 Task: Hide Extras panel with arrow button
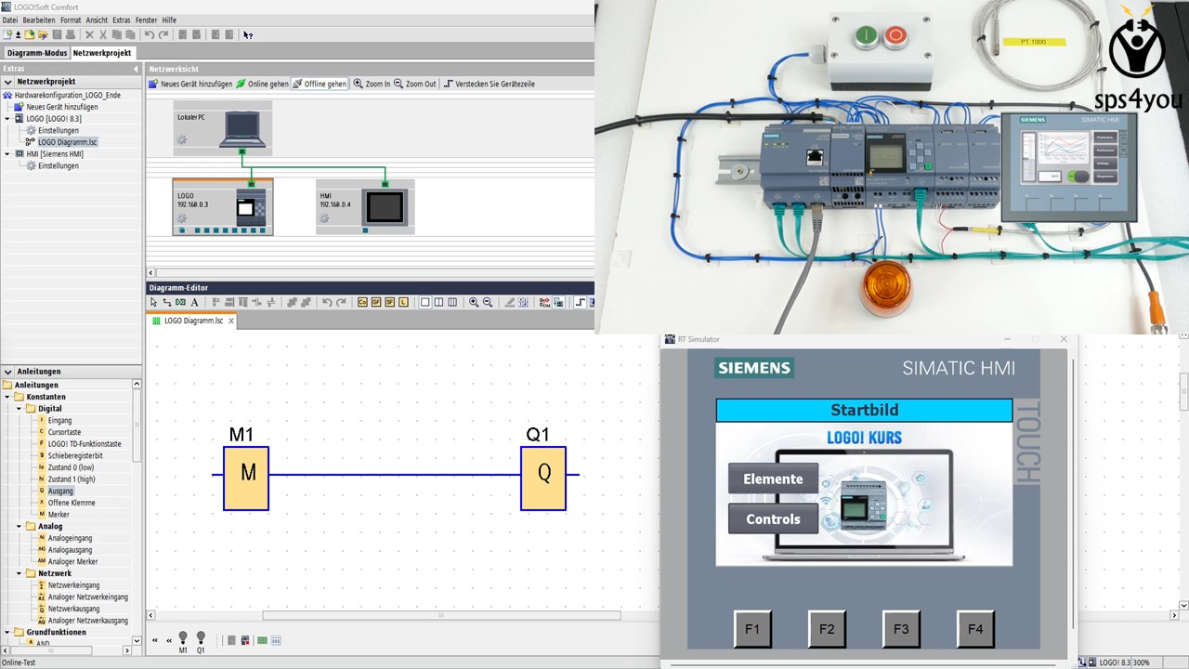(x=136, y=69)
